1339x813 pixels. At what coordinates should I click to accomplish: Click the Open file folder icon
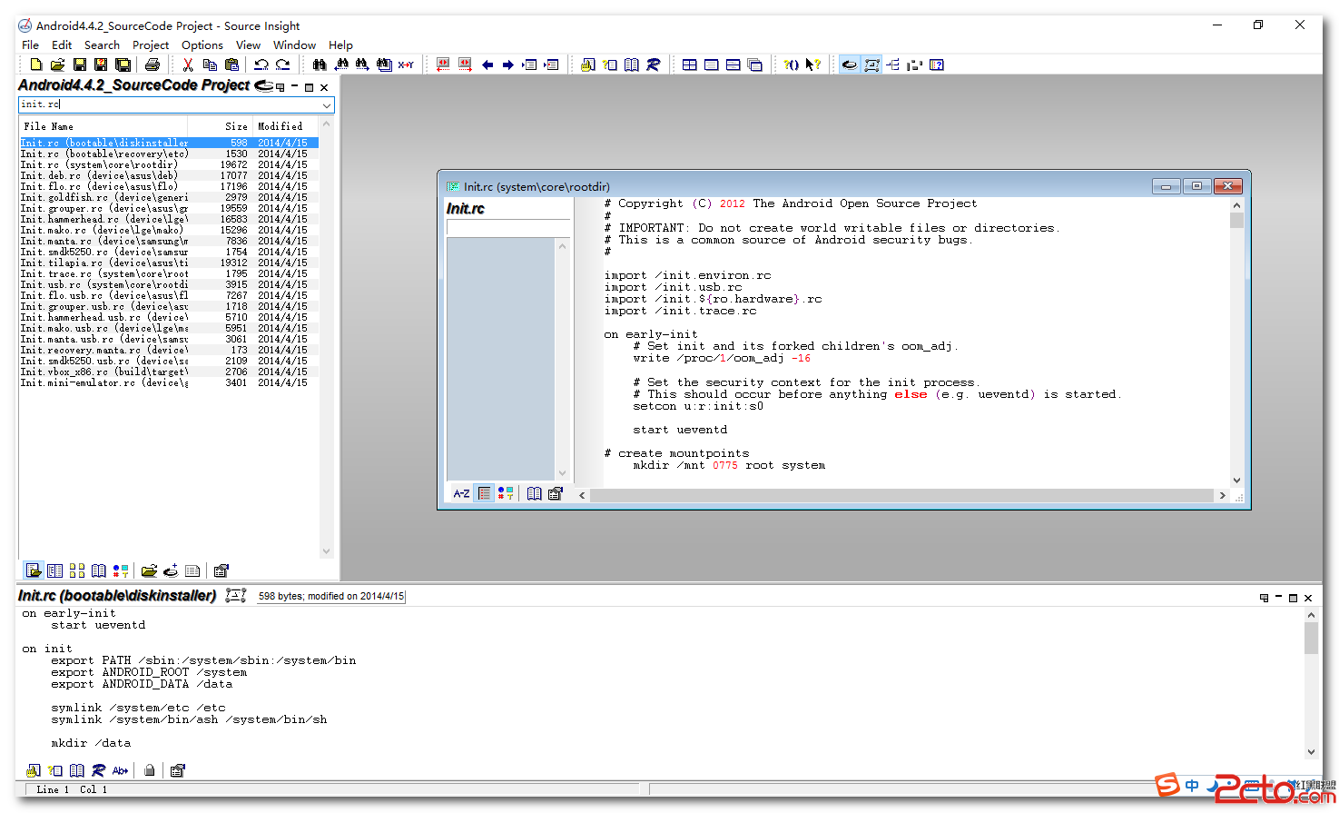click(57, 64)
